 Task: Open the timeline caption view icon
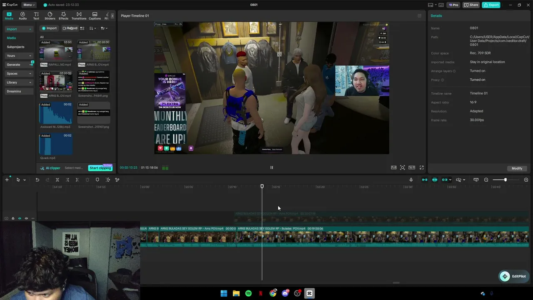pyautogui.click(x=476, y=180)
